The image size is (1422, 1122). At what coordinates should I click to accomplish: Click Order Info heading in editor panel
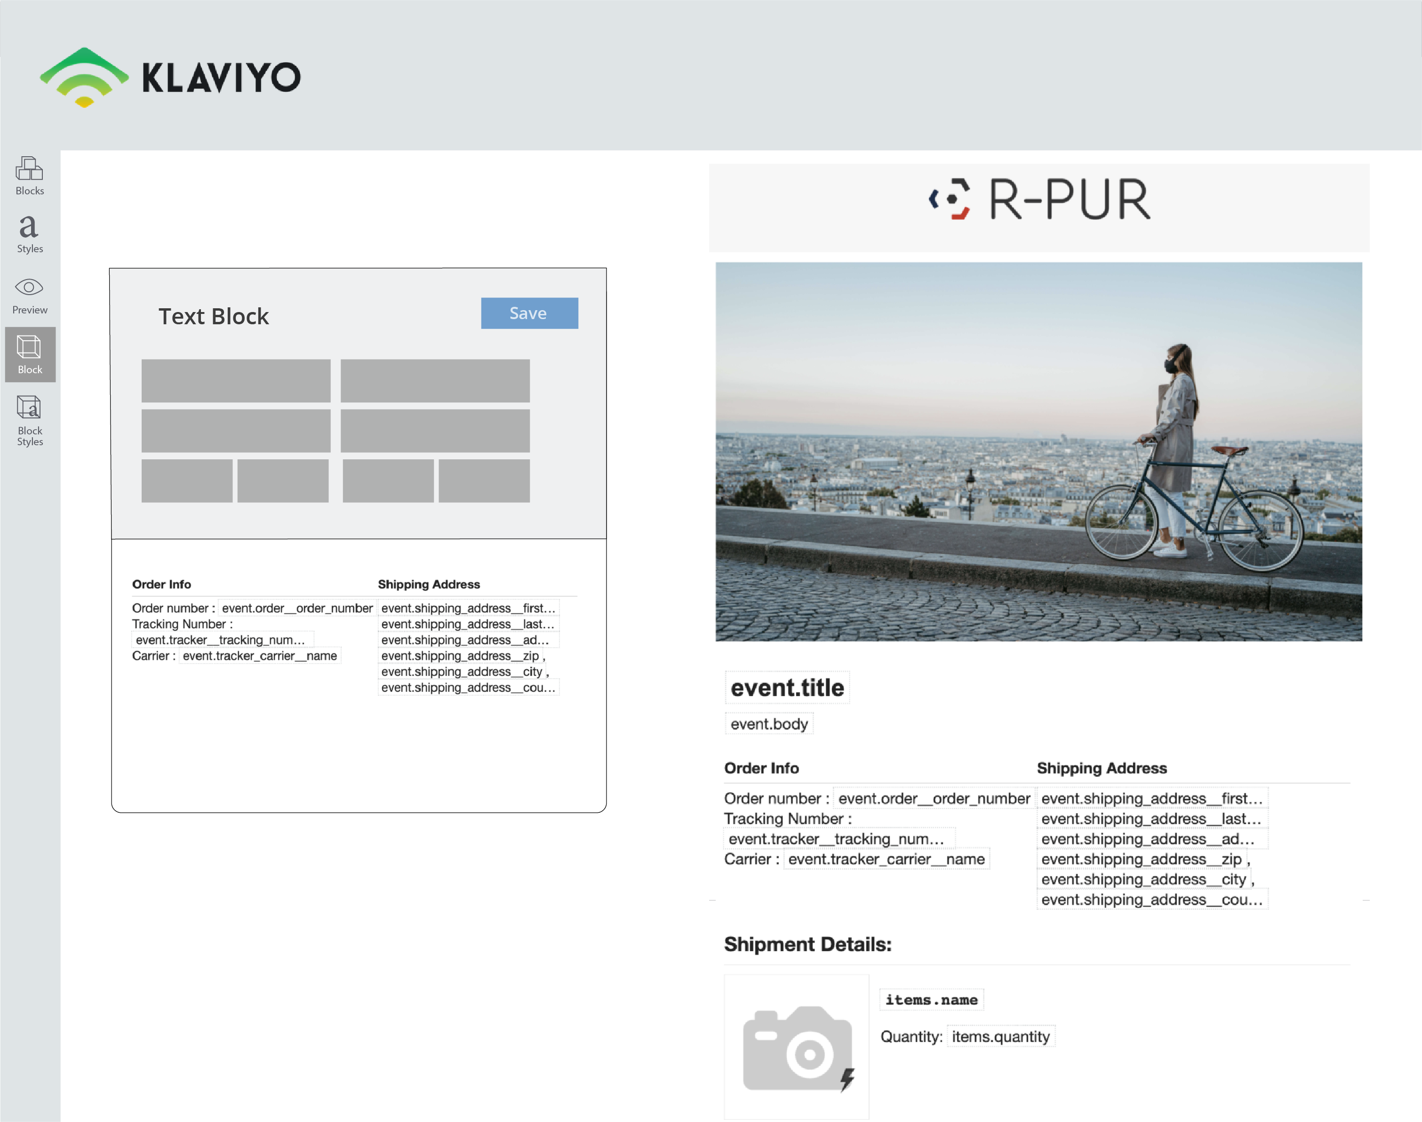(161, 585)
